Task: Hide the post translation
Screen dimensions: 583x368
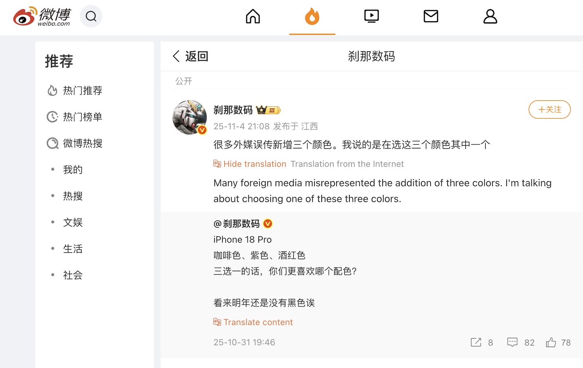Action: tap(255, 164)
